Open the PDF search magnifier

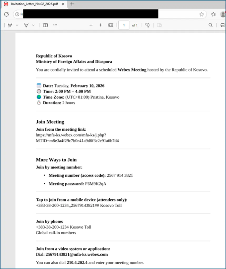pyautogui.click(x=210, y=25)
